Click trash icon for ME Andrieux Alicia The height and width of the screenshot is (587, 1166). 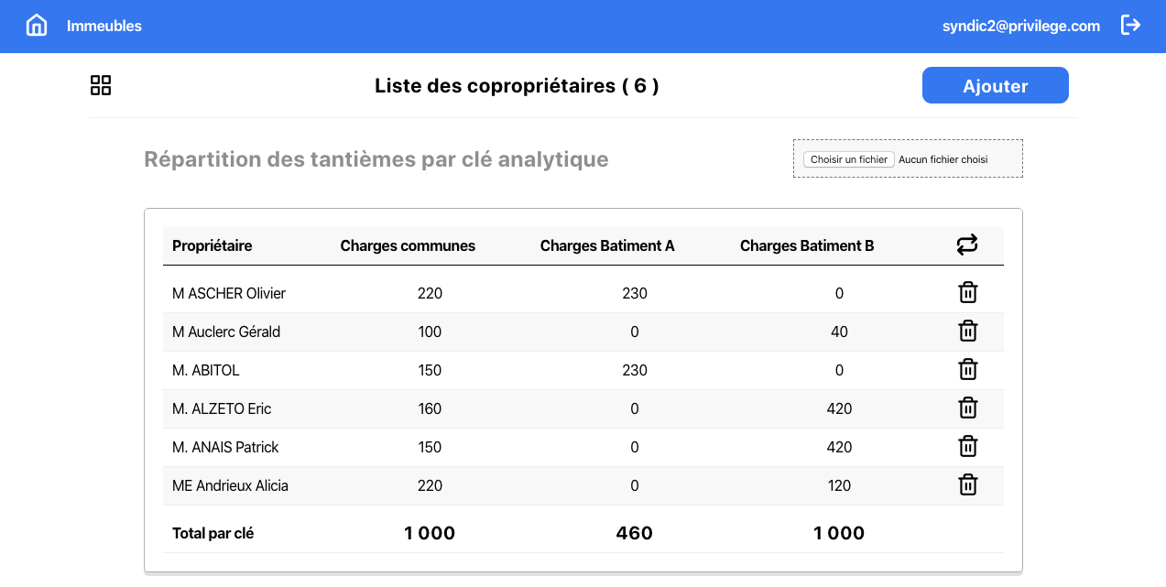(x=967, y=485)
